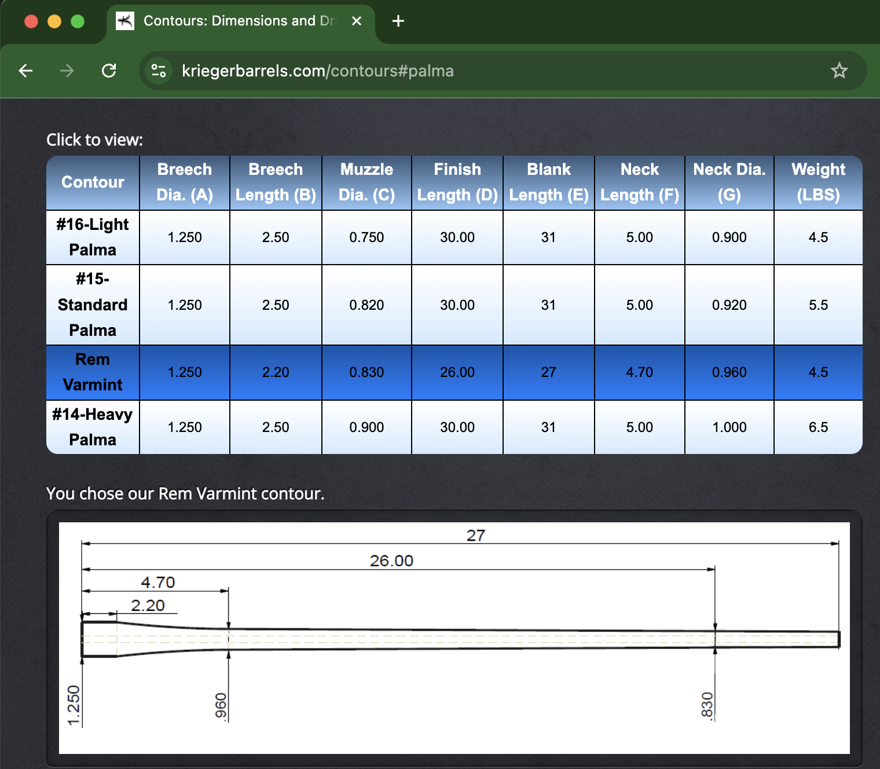Click the Breech Dia. (A) header
Viewport: 880px width, 769px height.
(x=185, y=182)
